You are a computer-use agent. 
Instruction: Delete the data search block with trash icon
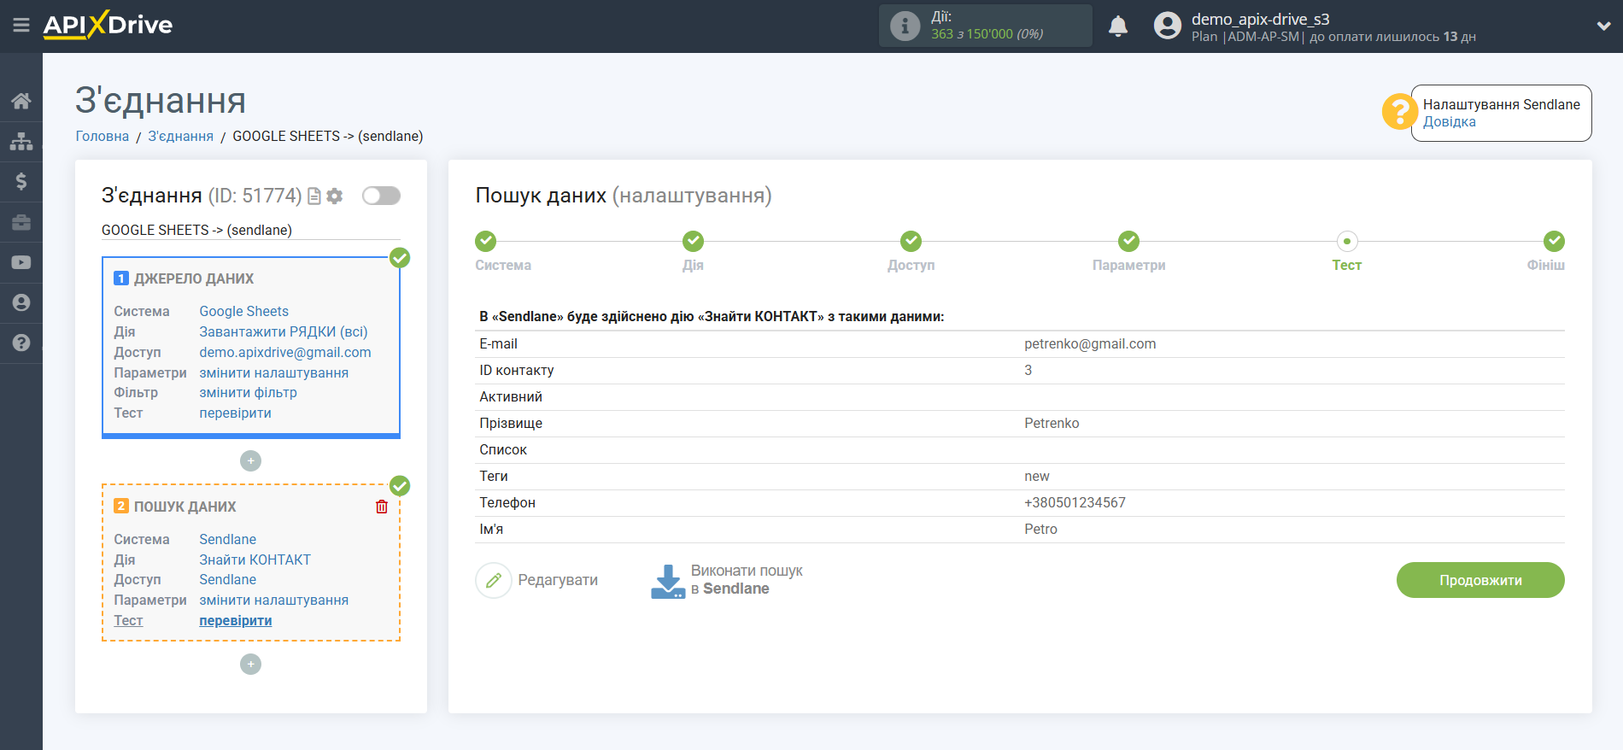pyautogui.click(x=382, y=507)
